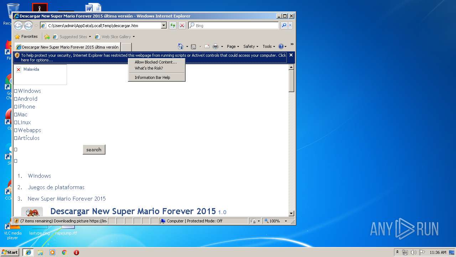The width and height of the screenshot is (456, 257).
Task: Open the Tools menu
Action: tap(269, 46)
